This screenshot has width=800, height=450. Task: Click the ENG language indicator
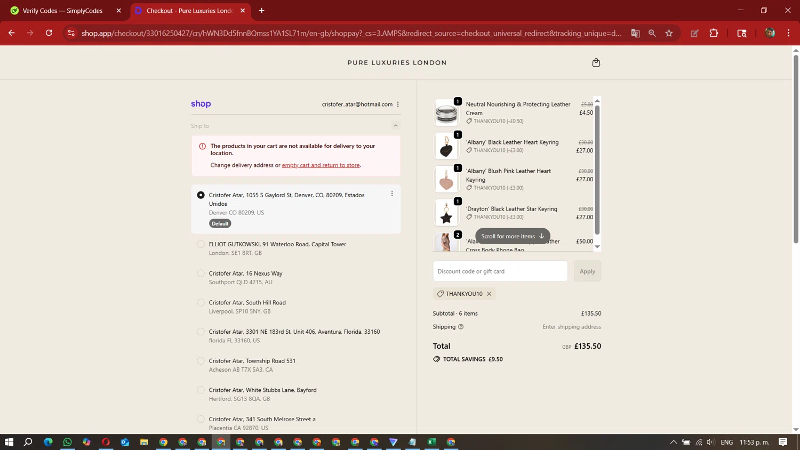[726, 442]
